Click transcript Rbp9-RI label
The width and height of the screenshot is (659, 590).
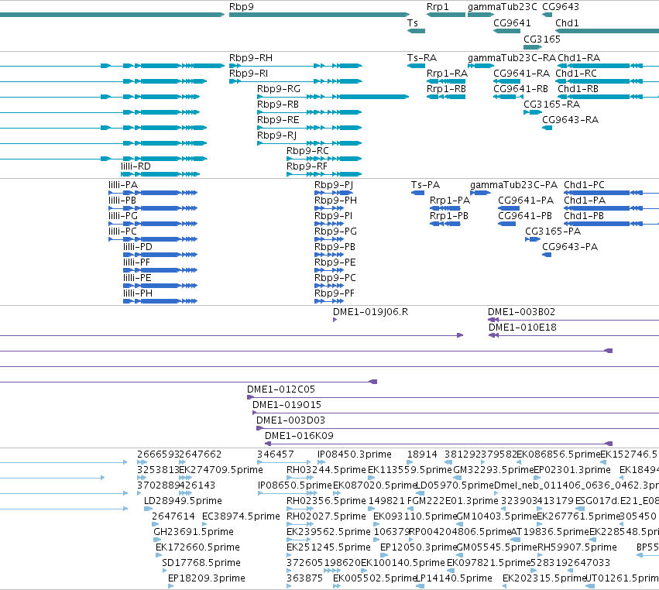[x=249, y=74]
